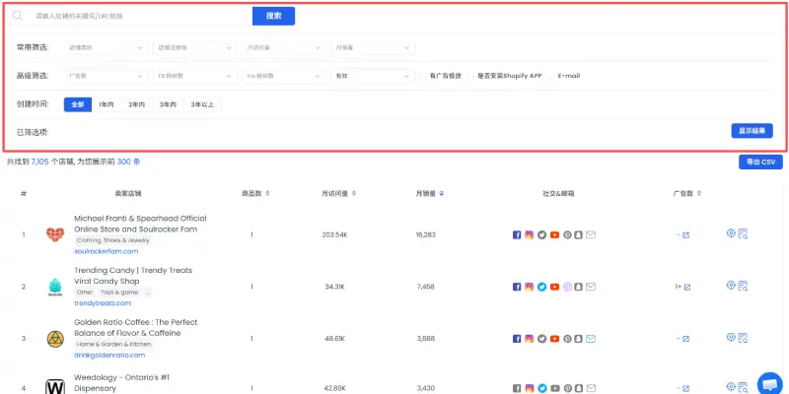
Task: Open Instagram icon in soulrockerfam.com row
Action: pyautogui.click(x=529, y=234)
